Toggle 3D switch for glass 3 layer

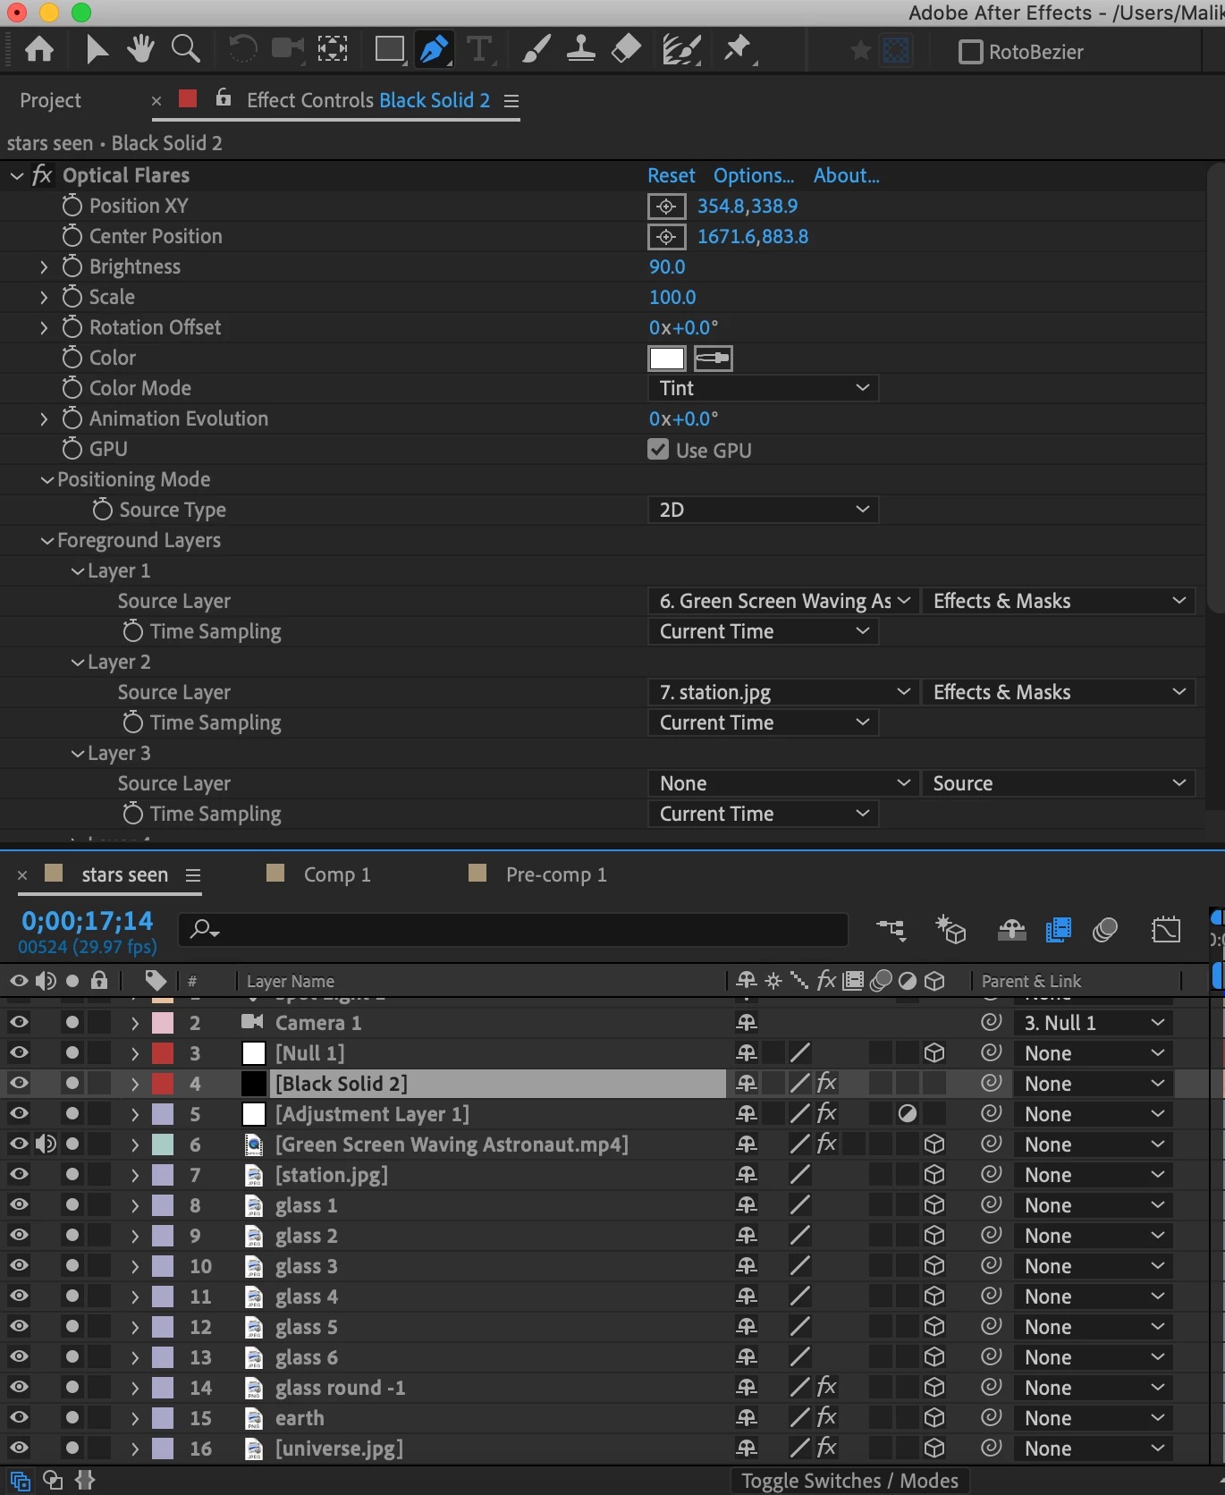click(934, 1265)
